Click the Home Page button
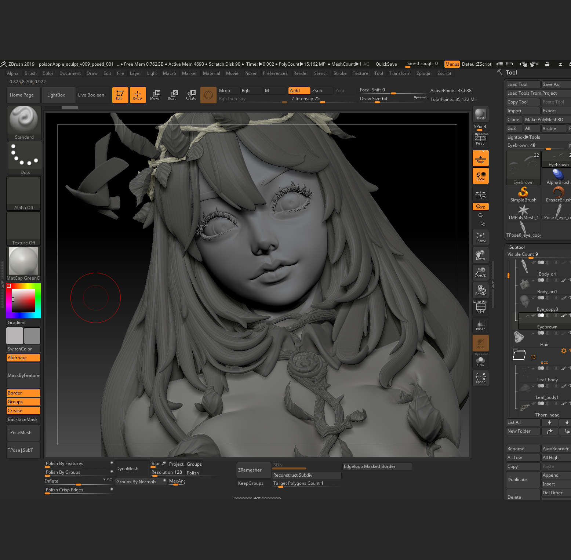Image resolution: width=571 pixels, height=560 pixels. pos(23,95)
